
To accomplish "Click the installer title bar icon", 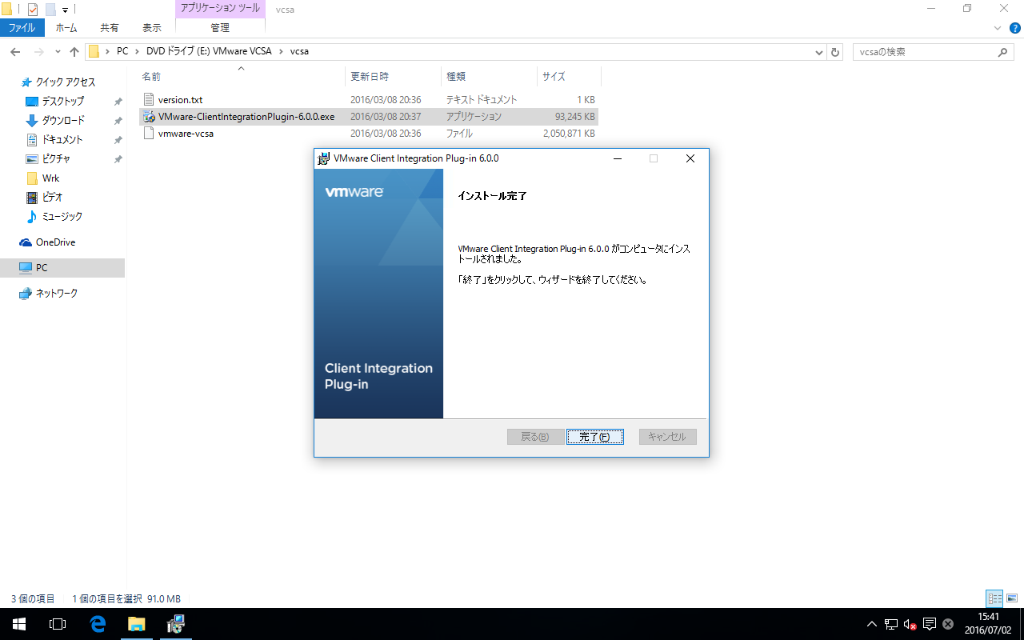I will coord(324,158).
